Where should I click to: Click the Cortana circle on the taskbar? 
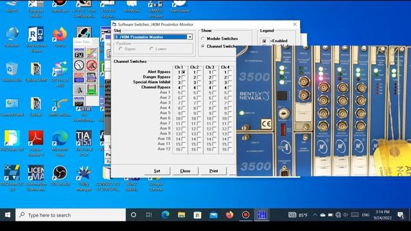click(x=134, y=215)
